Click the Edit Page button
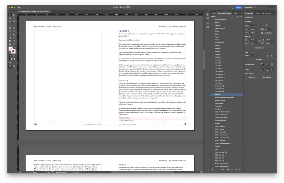 point(259,59)
